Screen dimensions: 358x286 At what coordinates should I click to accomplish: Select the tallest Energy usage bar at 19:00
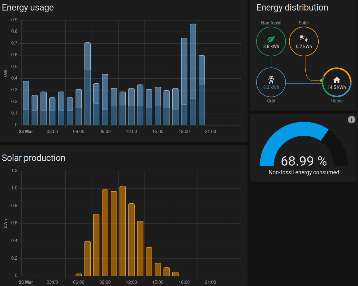tap(193, 74)
